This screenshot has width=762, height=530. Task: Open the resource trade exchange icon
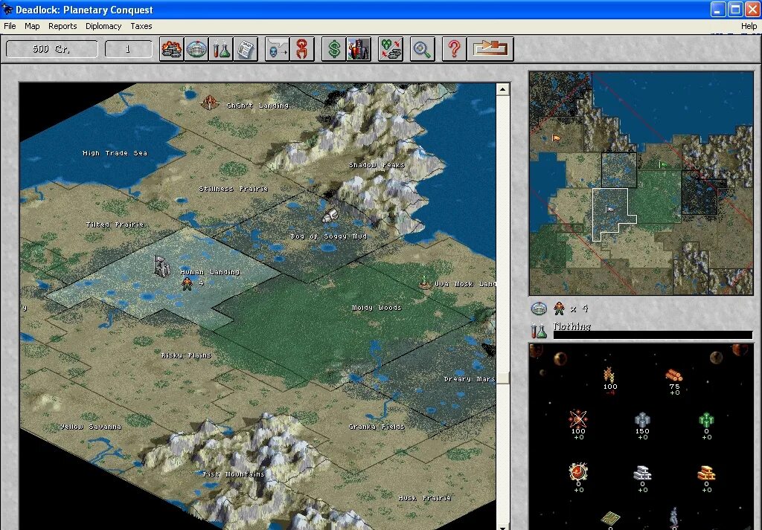[391, 49]
